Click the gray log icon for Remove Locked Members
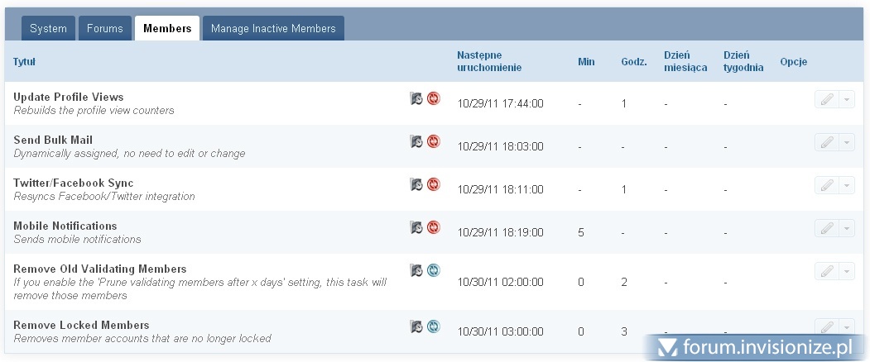Viewport: 870px width, 362px height. click(416, 326)
